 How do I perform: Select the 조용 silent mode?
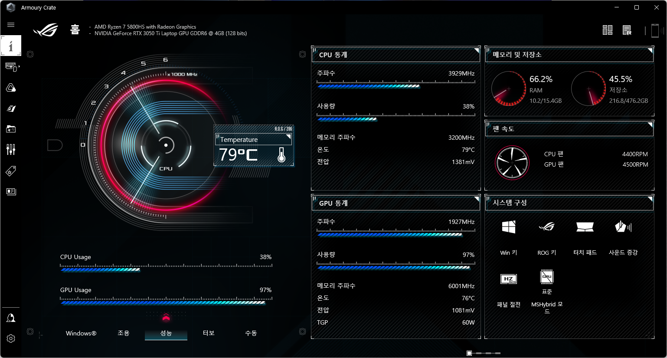(x=124, y=333)
